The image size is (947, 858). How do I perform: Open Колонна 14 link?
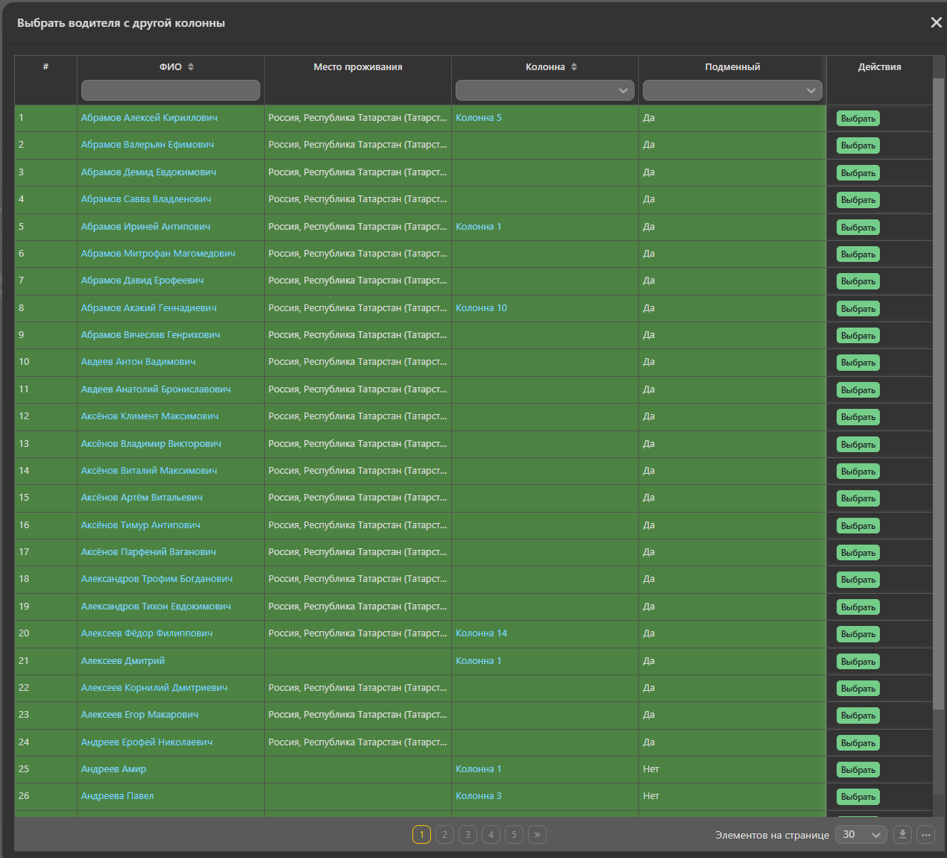pos(481,633)
